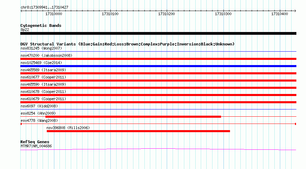Click the red nsv610679 loss bar
306x169 pixels.
click(158, 102)
